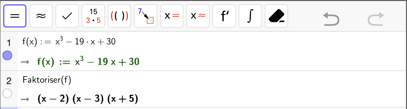Select the factored output (x − 2)(x − 3)(x + 5)
The height and width of the screenshot is (109, 407).
tap(88, 99)
